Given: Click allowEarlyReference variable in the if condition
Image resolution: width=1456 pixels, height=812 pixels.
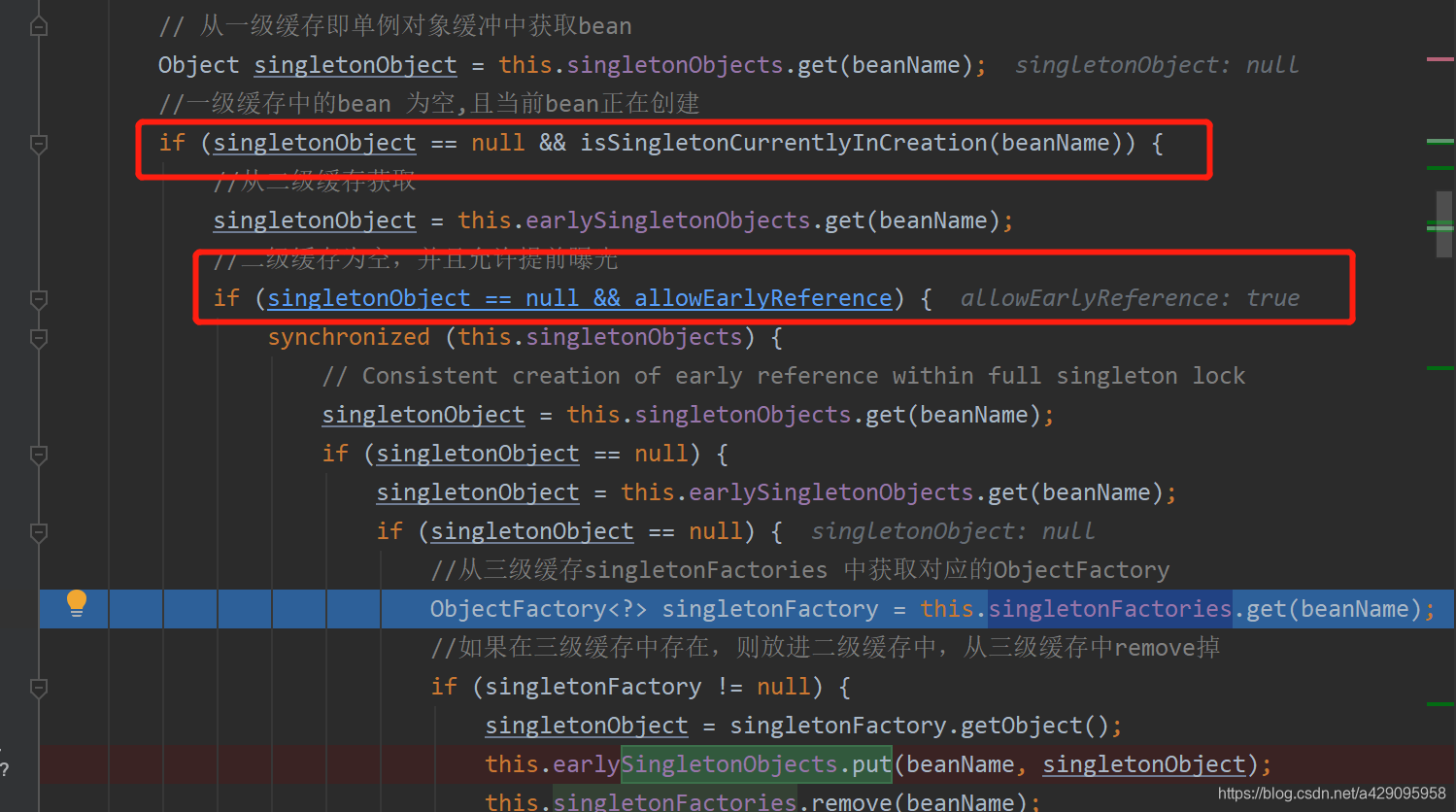Looking at the screenshot, I should click(x=763, y=298).
